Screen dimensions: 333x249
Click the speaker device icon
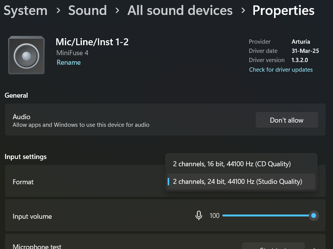click(x=26, y=55)
